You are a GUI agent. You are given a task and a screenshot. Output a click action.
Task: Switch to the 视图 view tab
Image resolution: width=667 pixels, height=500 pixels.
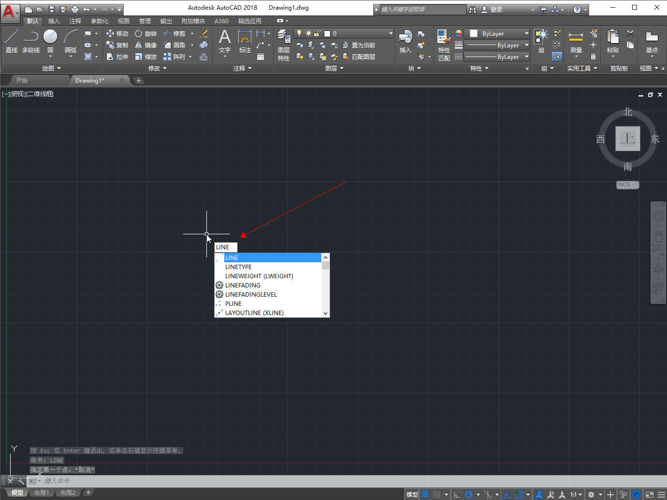(x=124, y=21)
